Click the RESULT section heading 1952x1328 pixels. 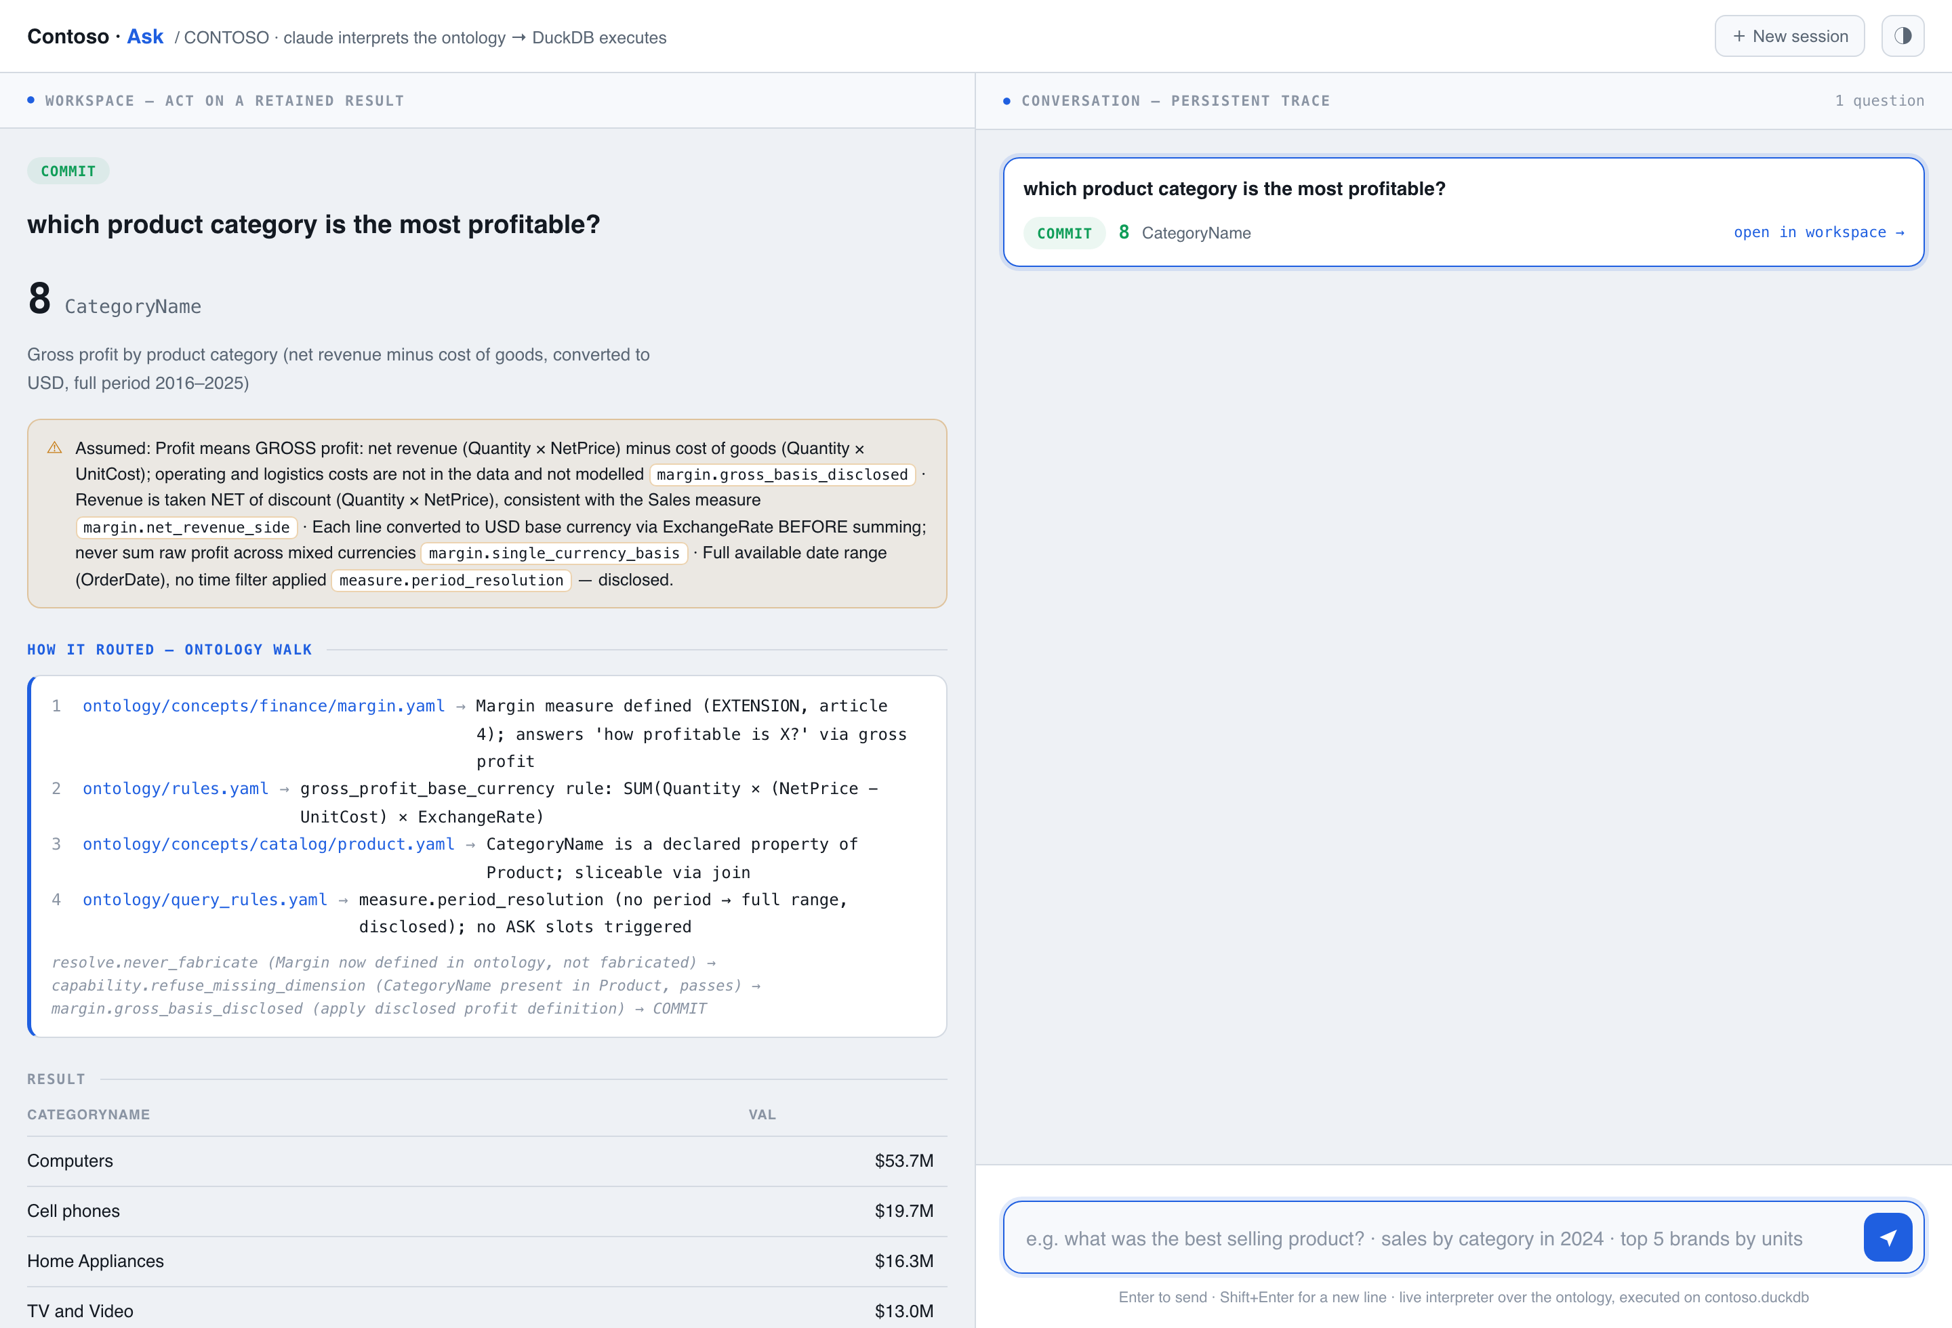coord(56,1079)
